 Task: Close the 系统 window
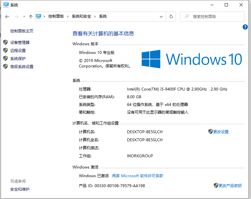(241, 5)
